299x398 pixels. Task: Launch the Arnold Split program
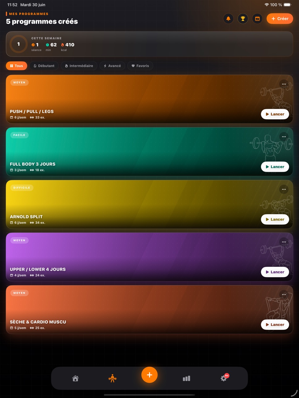275,219
